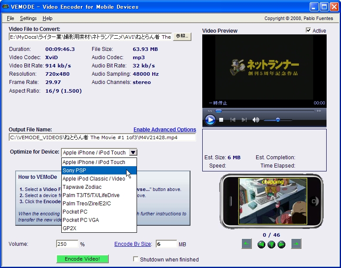The height and width of the screenshot is (268, 341).
Task: Click the How to VEMoDe heading
Action: click(x=37, y=177)
